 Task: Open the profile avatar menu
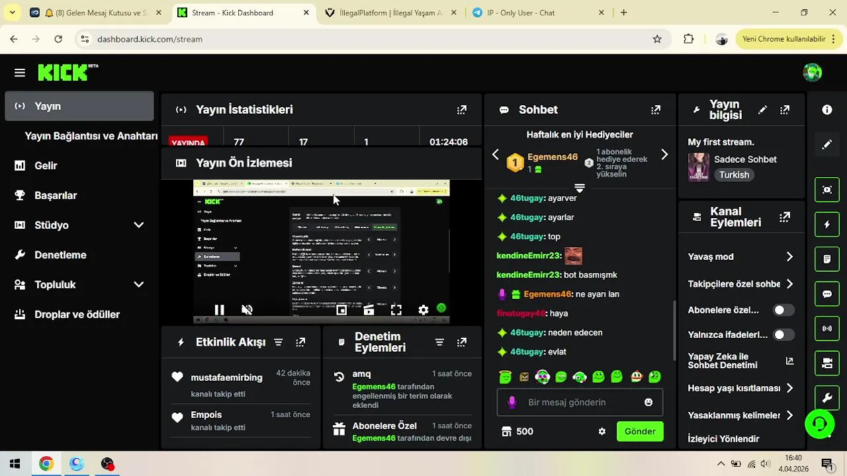(x=812, y=73)
